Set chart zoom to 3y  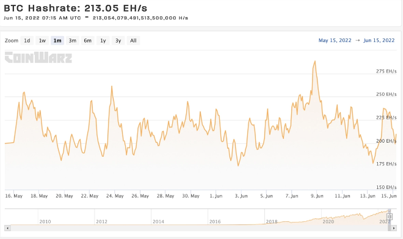(x=118, y=41)
